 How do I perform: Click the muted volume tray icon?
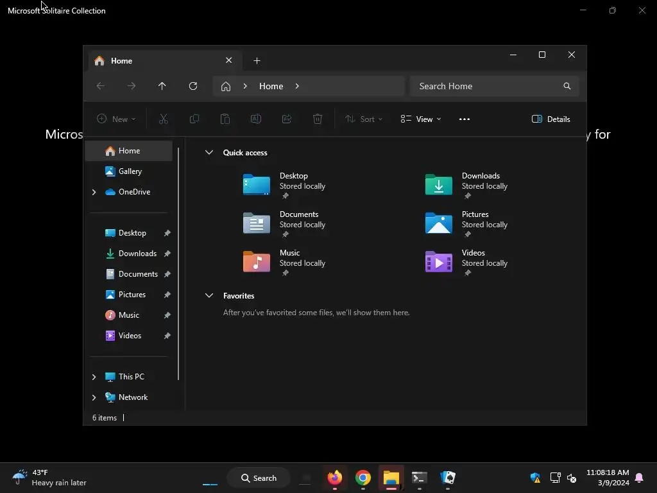(572, 478)
